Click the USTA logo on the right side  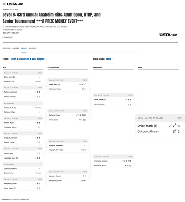click(168, 35)
